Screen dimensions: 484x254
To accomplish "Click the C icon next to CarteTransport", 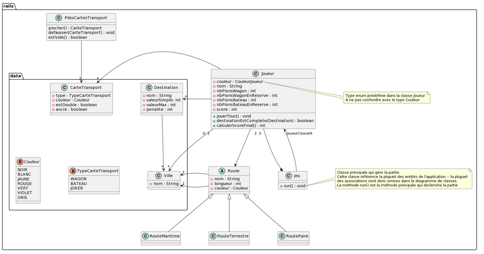I will pos(63,87).
